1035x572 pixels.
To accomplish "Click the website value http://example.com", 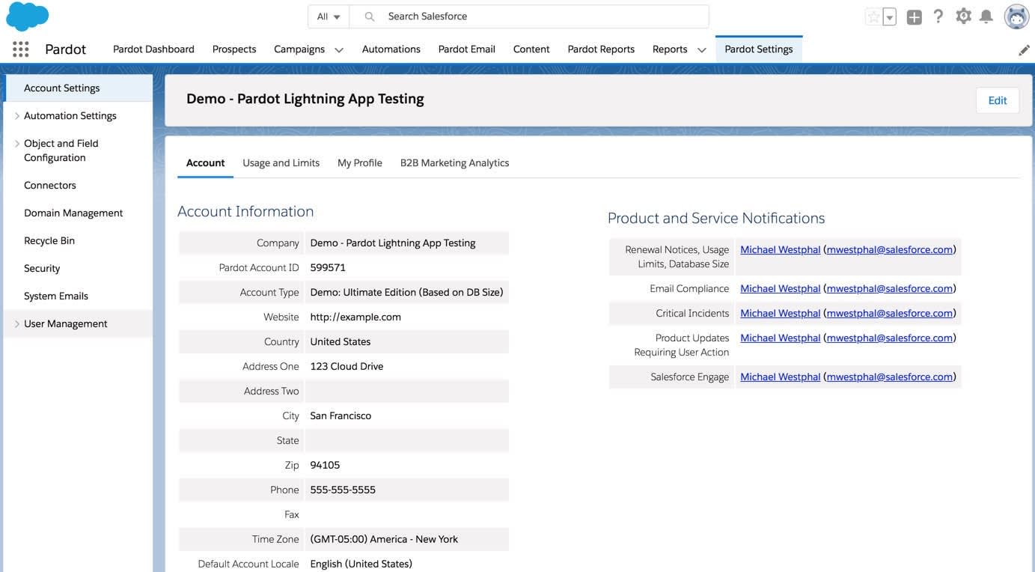I will (355, 317).
